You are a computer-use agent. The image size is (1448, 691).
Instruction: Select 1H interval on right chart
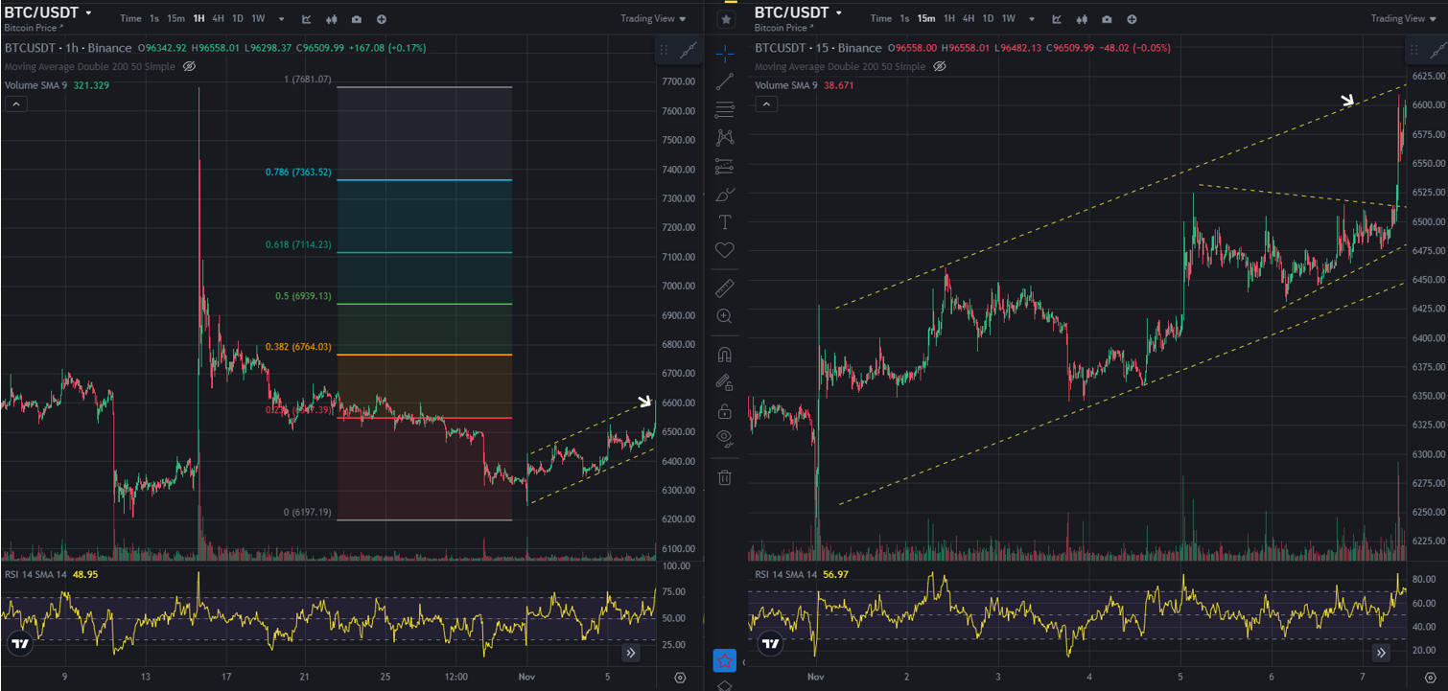coord(948,19)
